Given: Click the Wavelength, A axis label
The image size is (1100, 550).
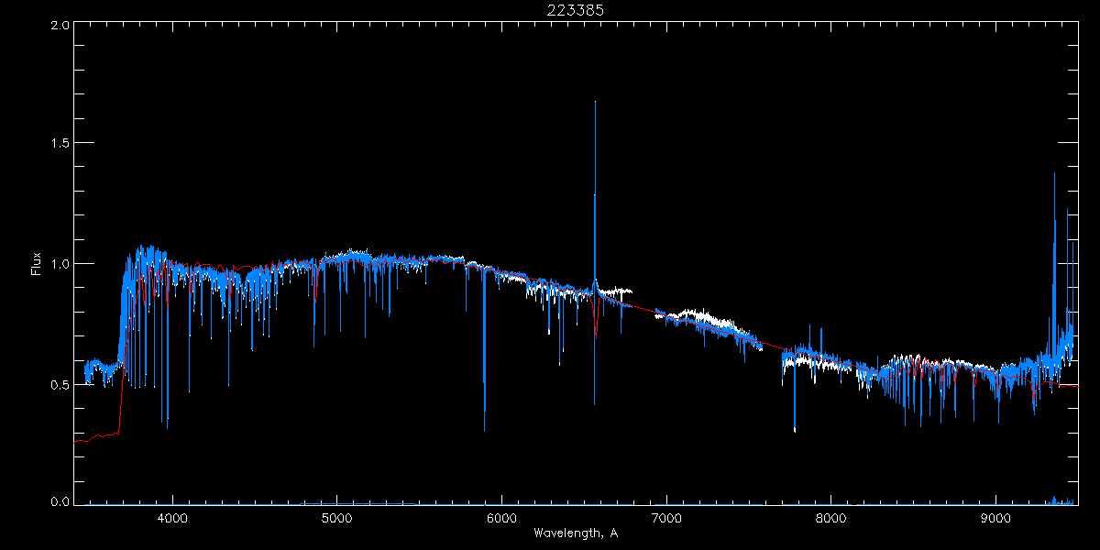Looking at the screenshot, I should click(x=575, y=533).
